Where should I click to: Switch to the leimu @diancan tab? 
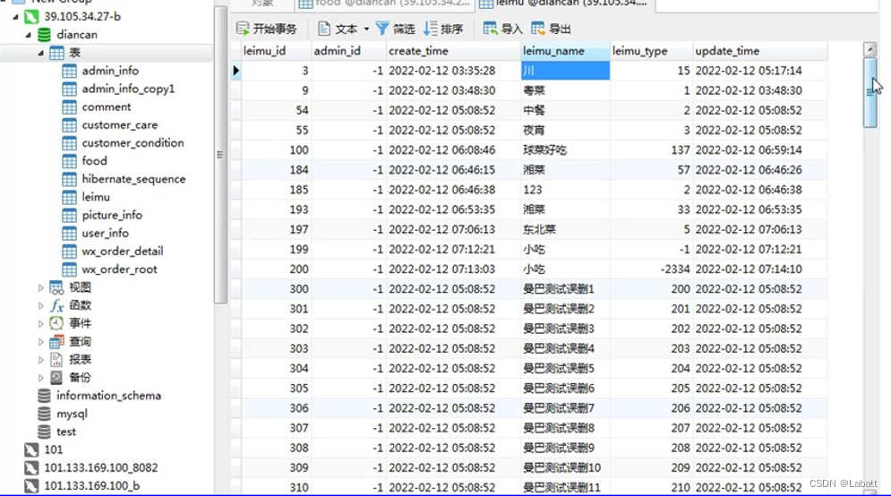[x=565, y=4]
